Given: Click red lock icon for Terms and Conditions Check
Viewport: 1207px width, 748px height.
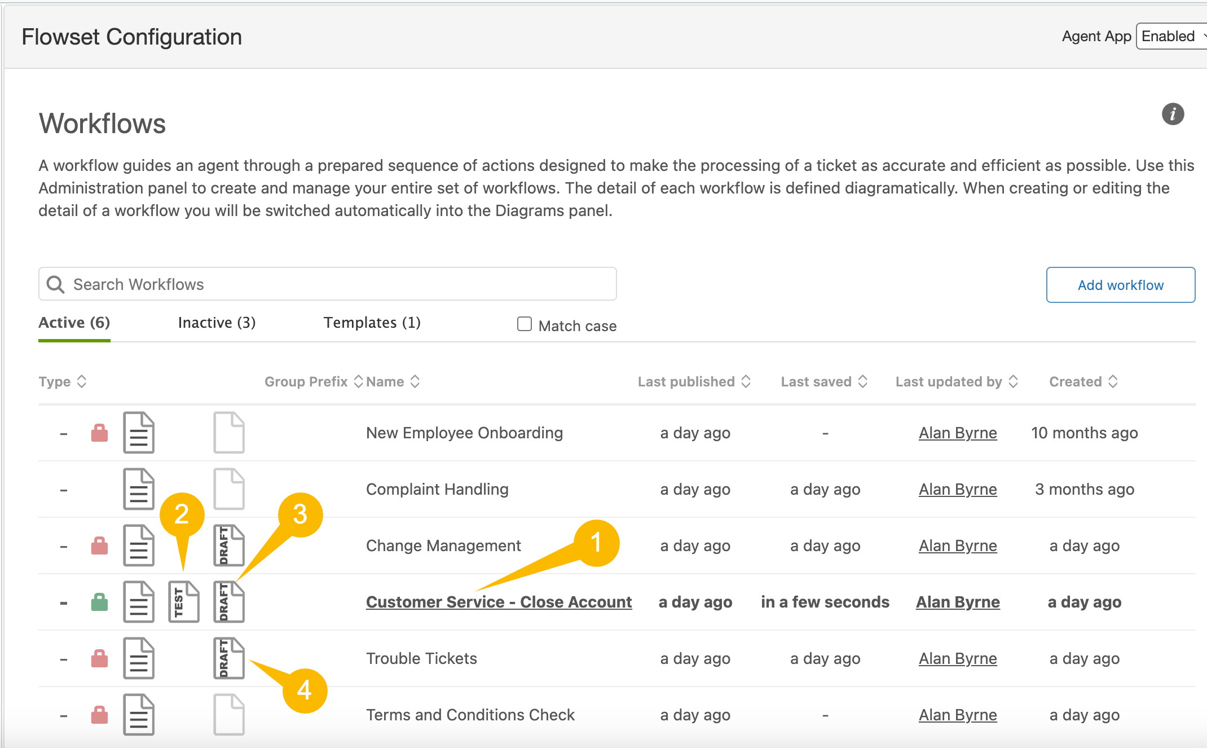Looking at the screenshot, I should [x=100, y=715].
